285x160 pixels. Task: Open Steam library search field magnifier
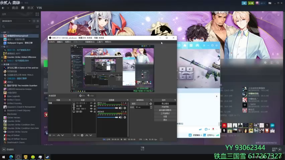point(4,27)
